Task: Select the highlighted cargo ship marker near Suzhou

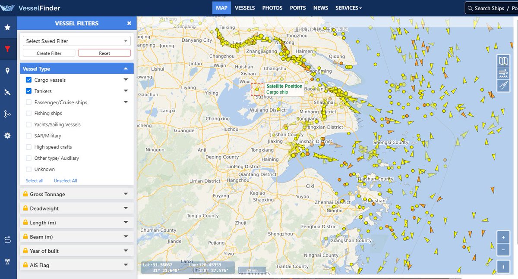Action: pyautogui.click(x=257, y=90)
